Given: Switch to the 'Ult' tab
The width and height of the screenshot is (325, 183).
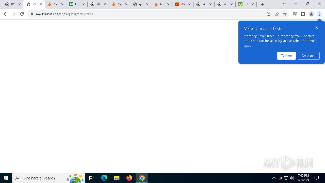Looking at the screenshot, I should [246, 4].
